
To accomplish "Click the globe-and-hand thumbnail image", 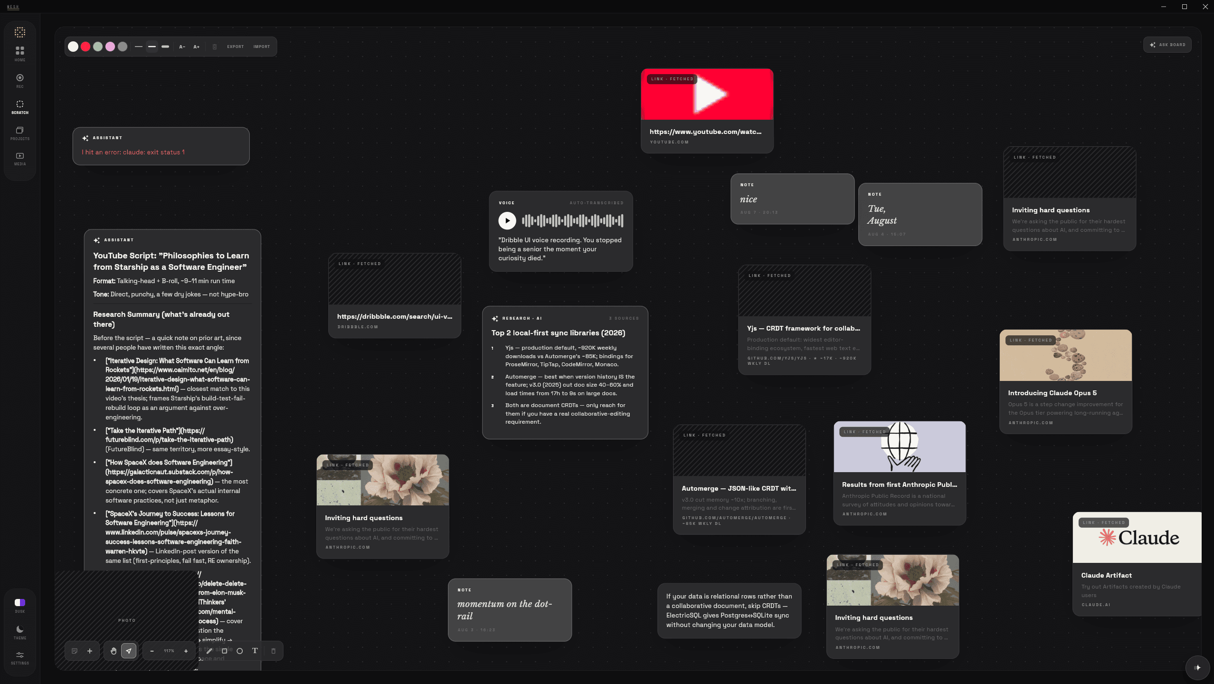I will 900,446.
